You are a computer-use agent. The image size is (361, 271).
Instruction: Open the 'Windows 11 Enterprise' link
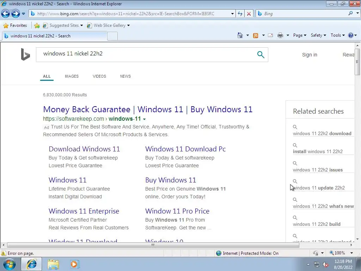point(84,211)
